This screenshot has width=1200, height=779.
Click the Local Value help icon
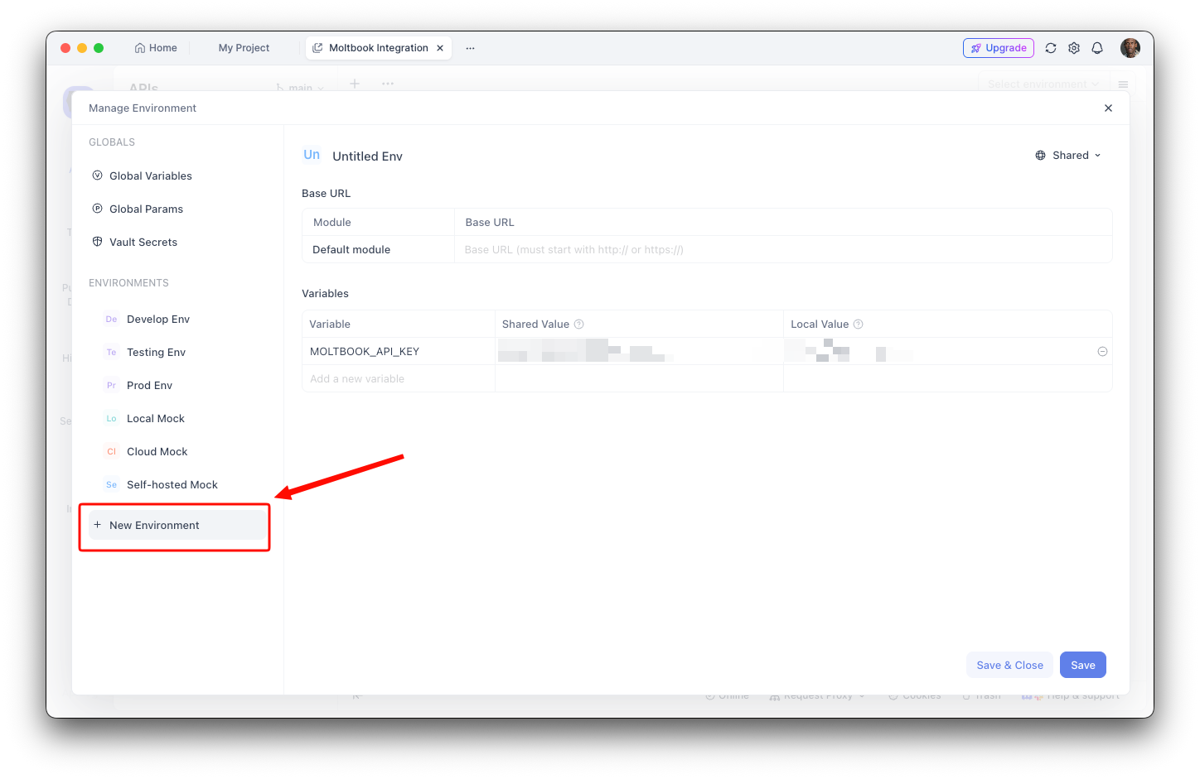pos(859,324)
